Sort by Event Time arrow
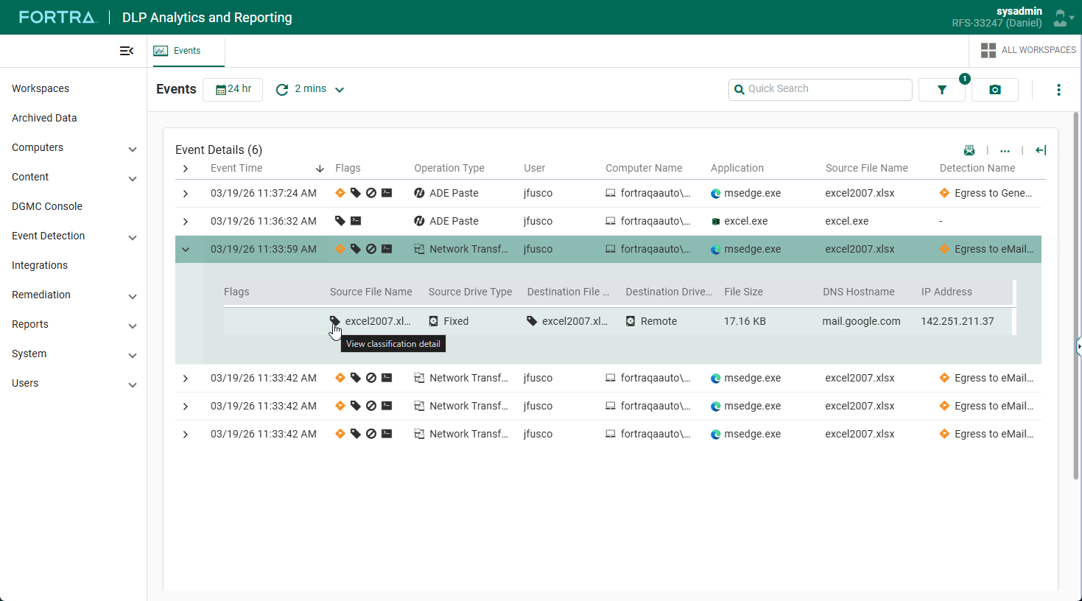 [x=320, y=169]
